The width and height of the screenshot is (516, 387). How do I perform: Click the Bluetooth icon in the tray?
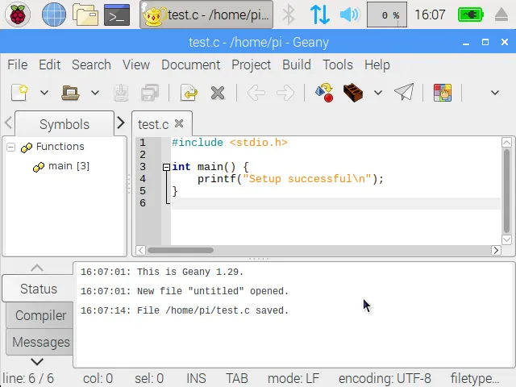(x=289, y=15)
